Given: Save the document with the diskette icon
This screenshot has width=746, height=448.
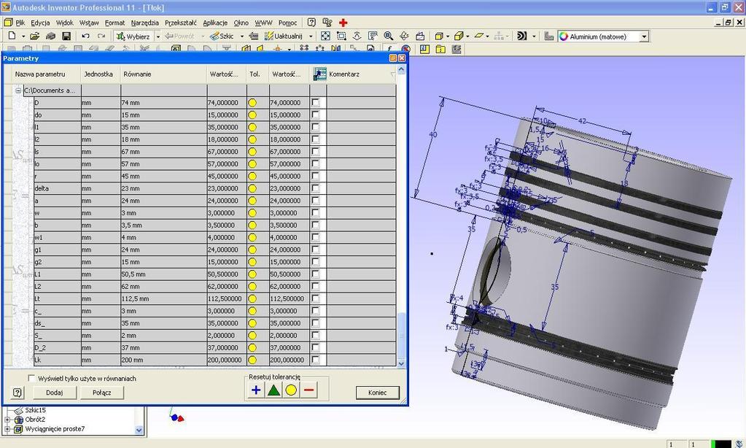Looking at the screenshot, I should pyautogui.click(x=66, y=36).
